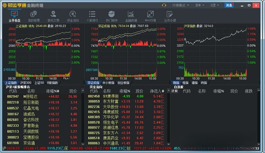Click 涨跌 header in 自选股 panel
The width and height of the screenshot is (265, 153).
click(x=249, y=91)
